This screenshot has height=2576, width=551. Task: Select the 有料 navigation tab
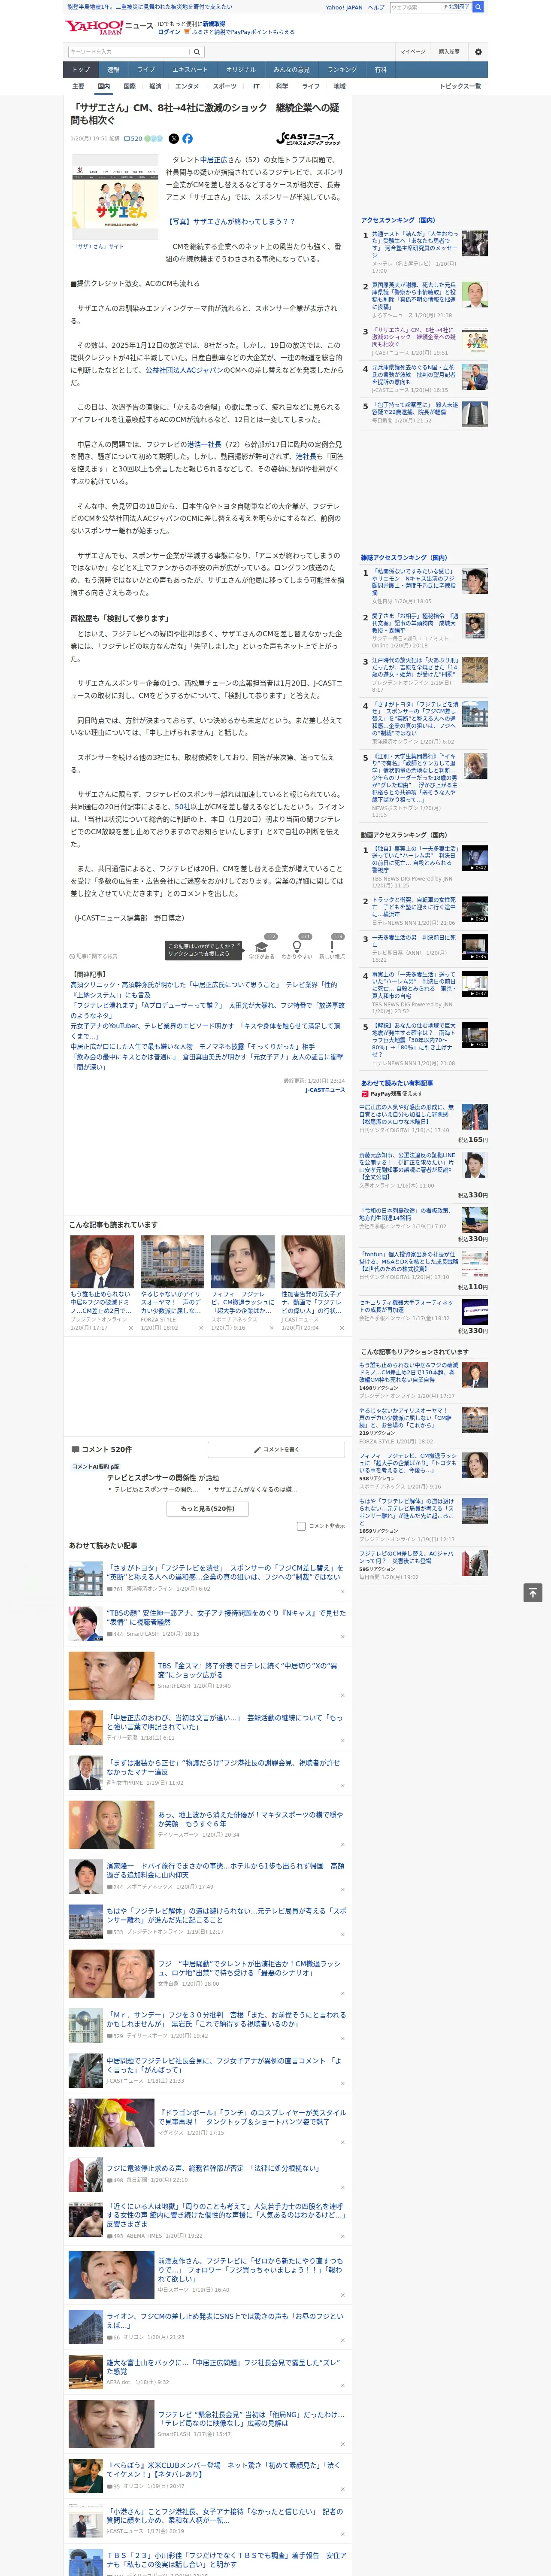pos(380,70)
